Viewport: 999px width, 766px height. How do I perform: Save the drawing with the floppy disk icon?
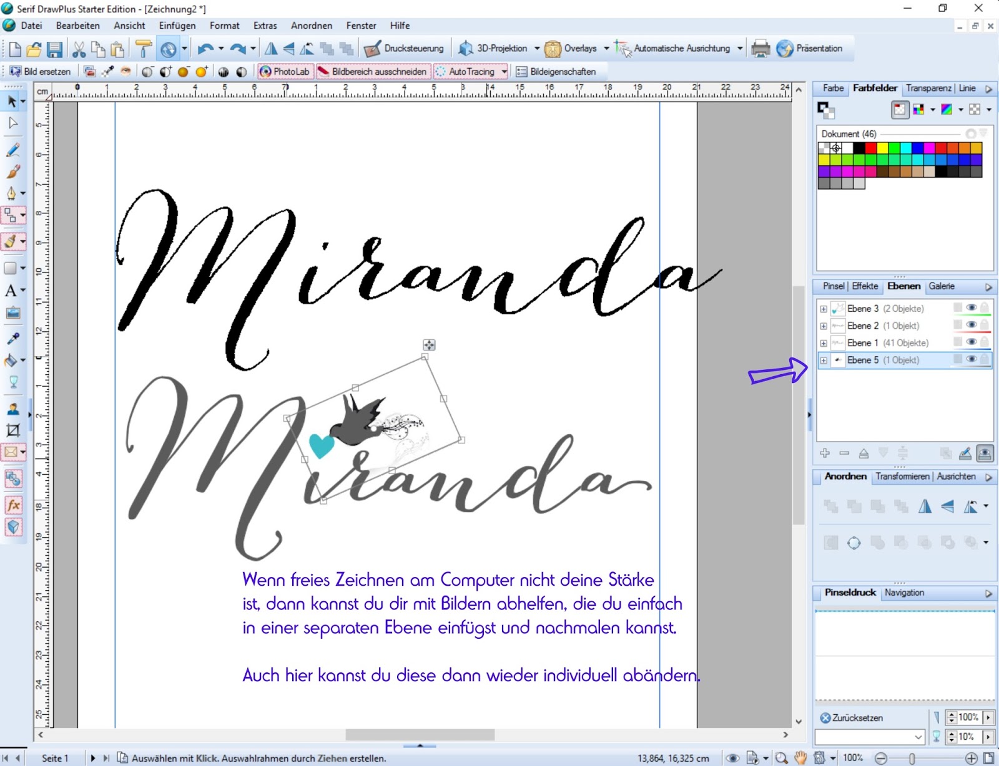55,49
